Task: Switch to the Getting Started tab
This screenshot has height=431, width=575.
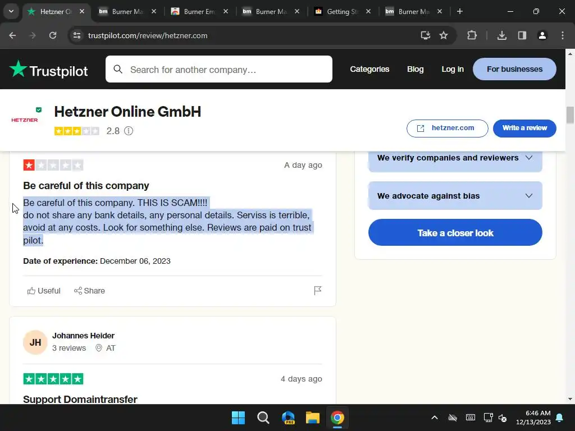Action: pyautogui.click(x=342, y=12)
